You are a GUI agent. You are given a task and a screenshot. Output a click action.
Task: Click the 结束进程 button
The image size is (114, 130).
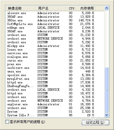tap(95, 122)
